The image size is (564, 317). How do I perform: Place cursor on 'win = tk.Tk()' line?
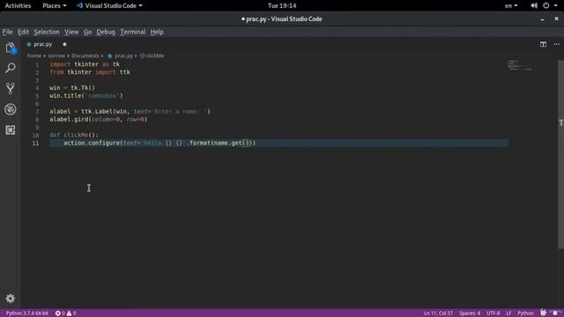(72, 88)
